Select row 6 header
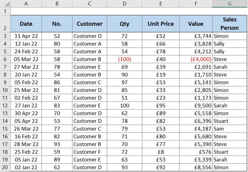The width and height of the screenshot is (248, 172). 5,59
